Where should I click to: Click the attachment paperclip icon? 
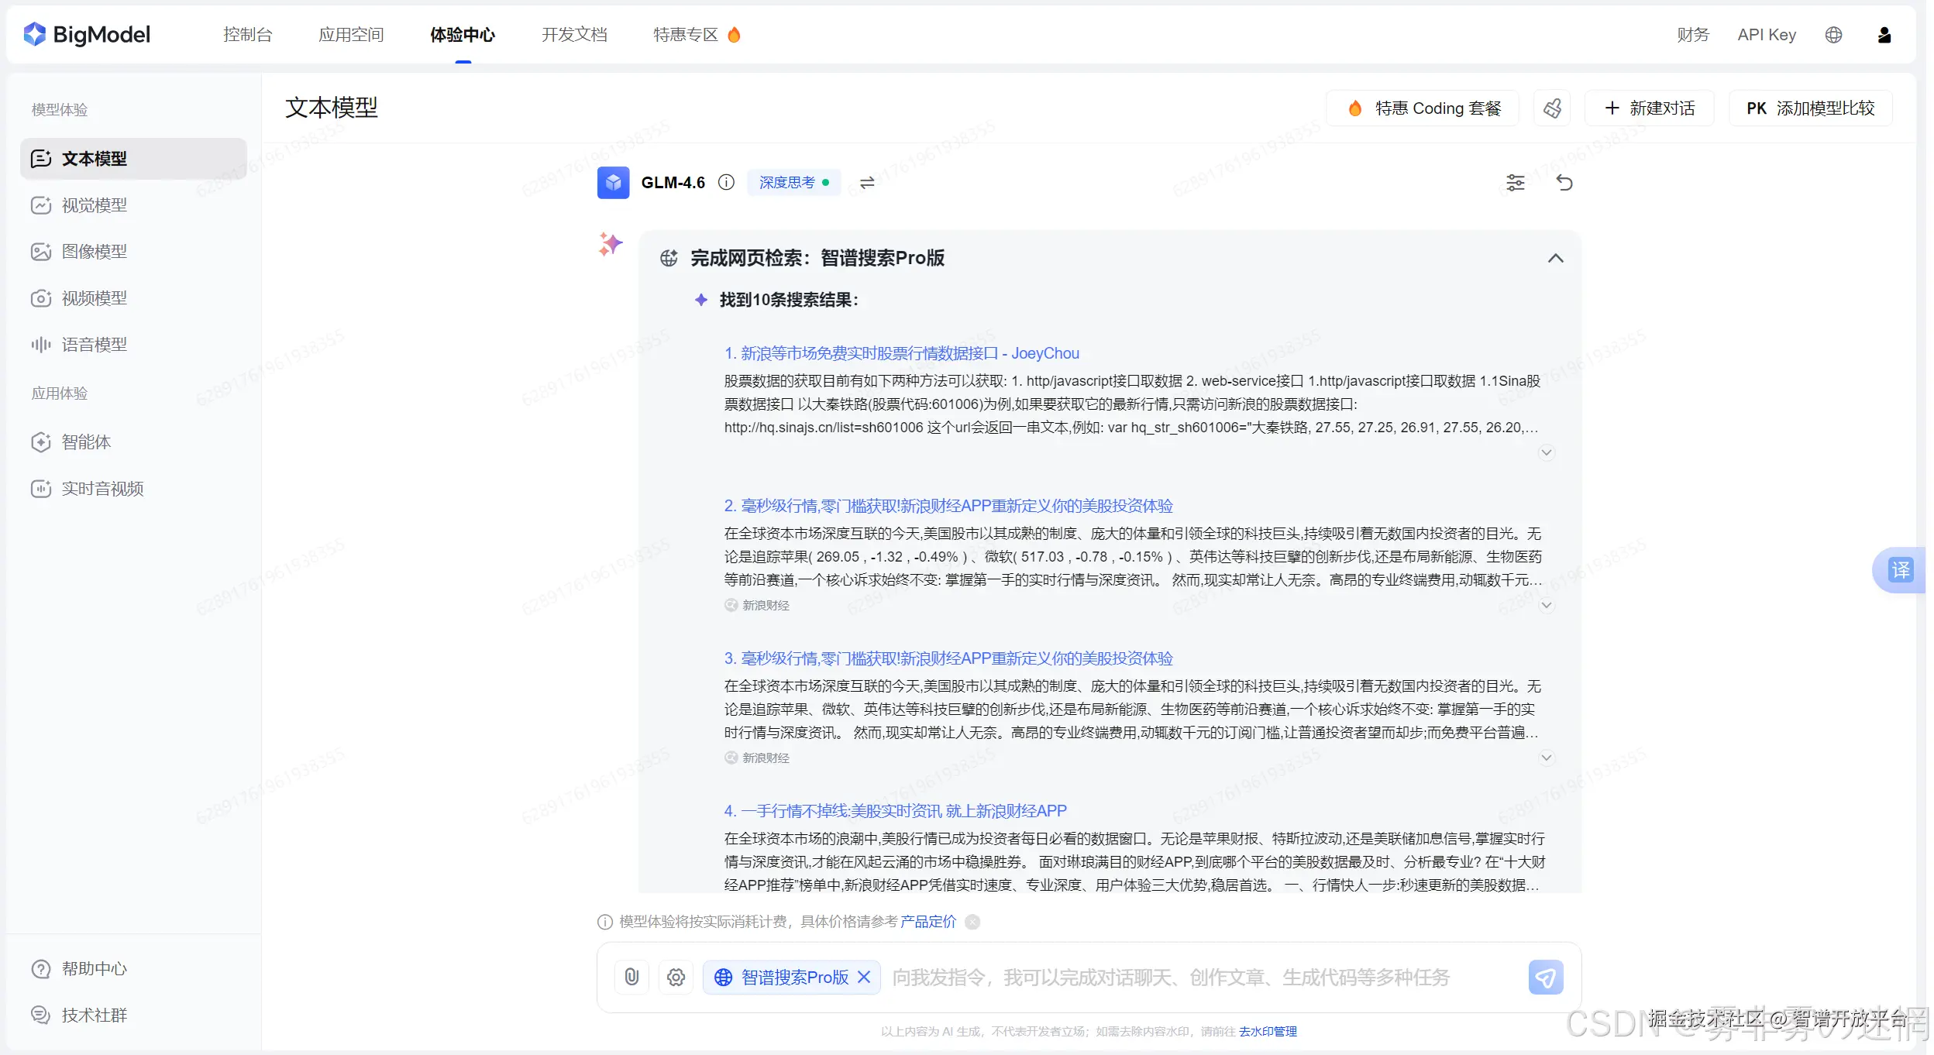coord(631,977)
